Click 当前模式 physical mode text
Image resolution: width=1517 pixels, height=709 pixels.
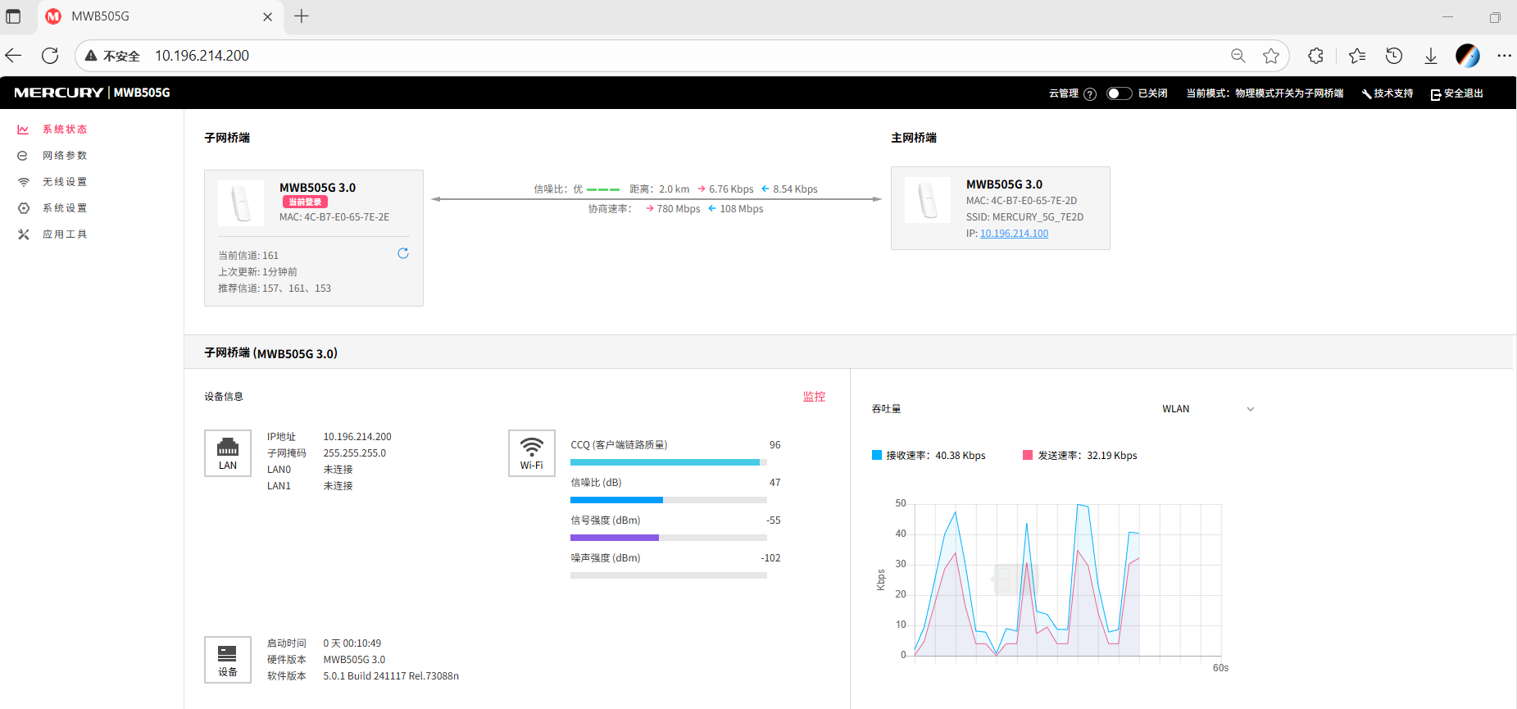[1265, 93]
